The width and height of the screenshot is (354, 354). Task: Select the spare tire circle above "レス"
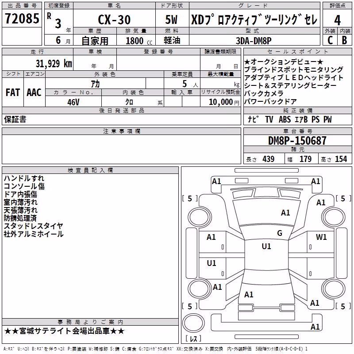click(x=193, y=323)
